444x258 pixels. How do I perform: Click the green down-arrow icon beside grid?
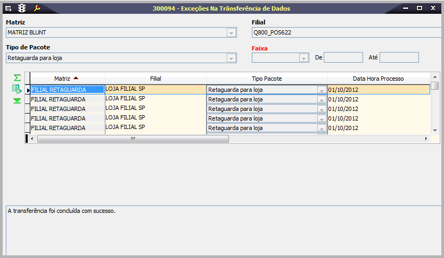click(x=17, y=100)
